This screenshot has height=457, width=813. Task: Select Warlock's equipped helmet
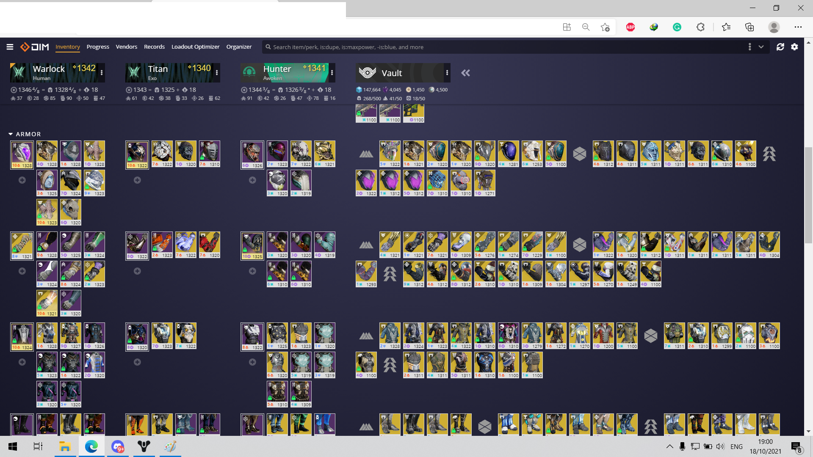pyautogui.click(x=22, y=155)
